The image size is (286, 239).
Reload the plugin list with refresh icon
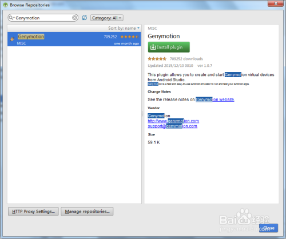[84, 18]
